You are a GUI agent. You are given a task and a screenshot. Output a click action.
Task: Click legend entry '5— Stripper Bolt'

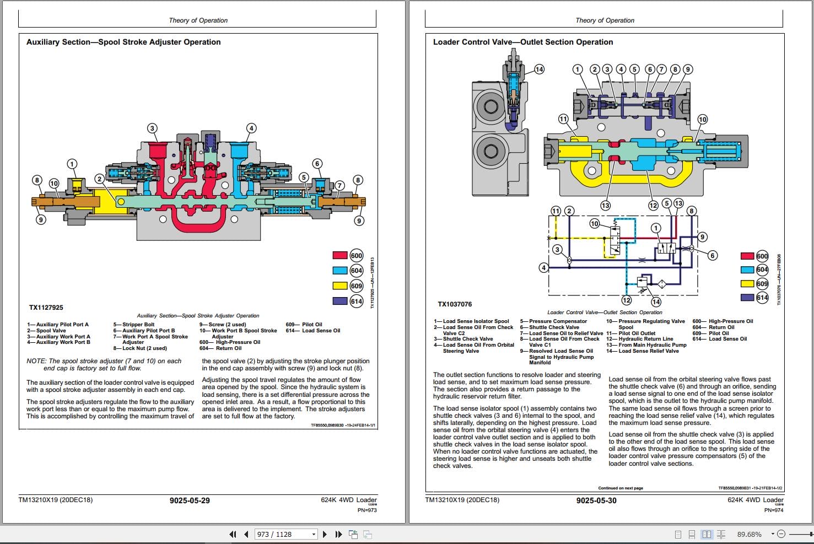pos(134,325)
